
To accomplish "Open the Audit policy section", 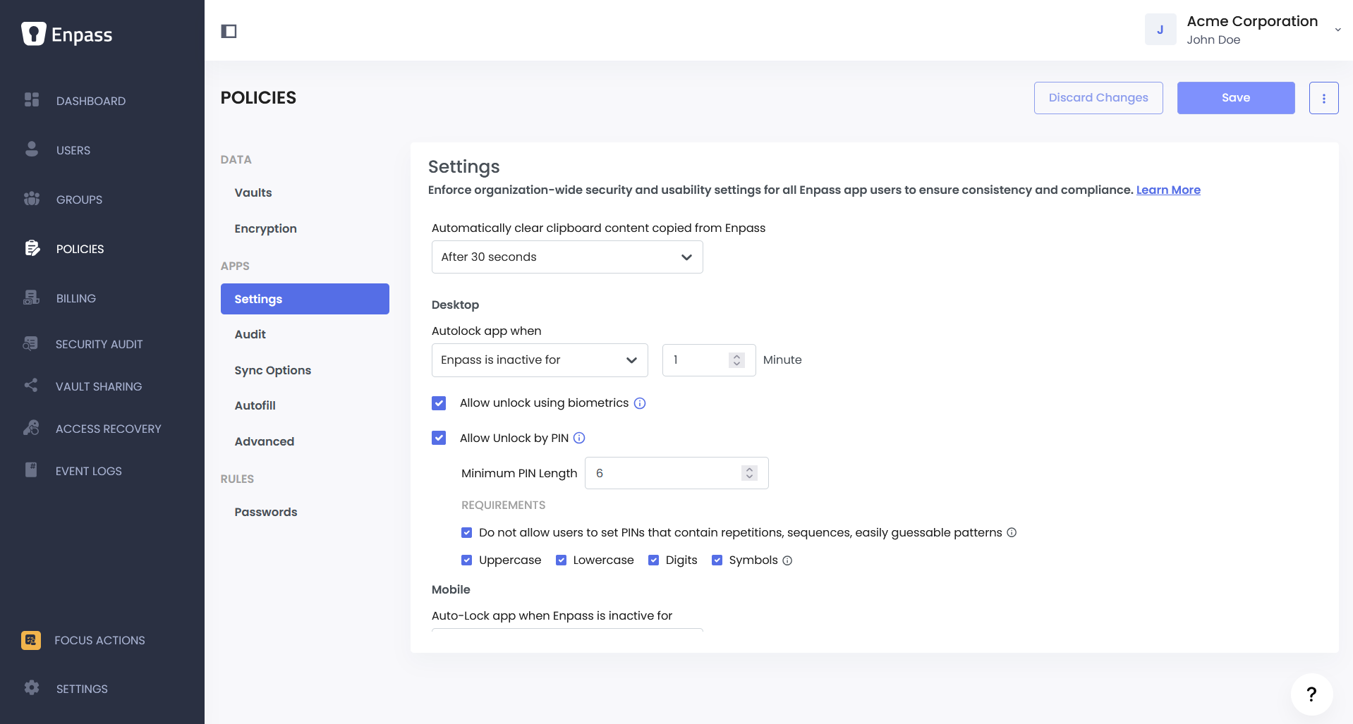I will tap(250, 334).
